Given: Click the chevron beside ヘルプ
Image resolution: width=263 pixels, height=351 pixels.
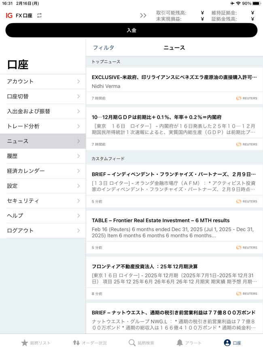Looking at the screenshot, I should coord(78,216).
